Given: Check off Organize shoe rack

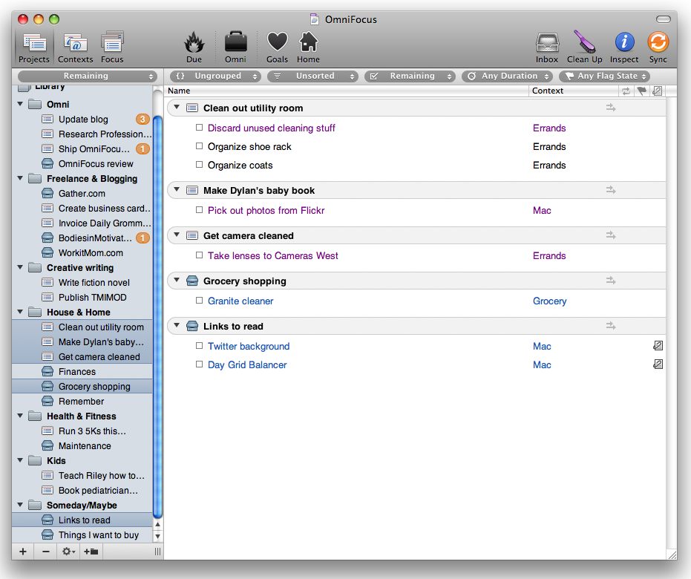Looking at the screenshot, I should [199, 145].
